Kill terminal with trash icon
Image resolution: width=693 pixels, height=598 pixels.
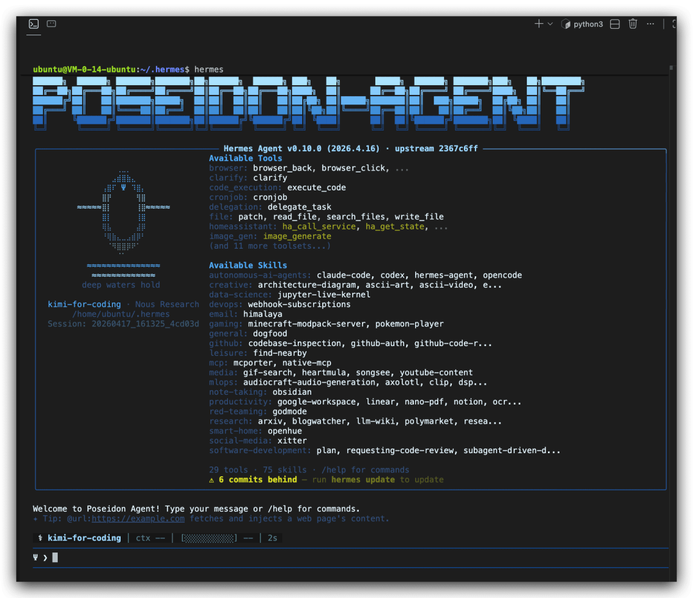tap(633, 24)
